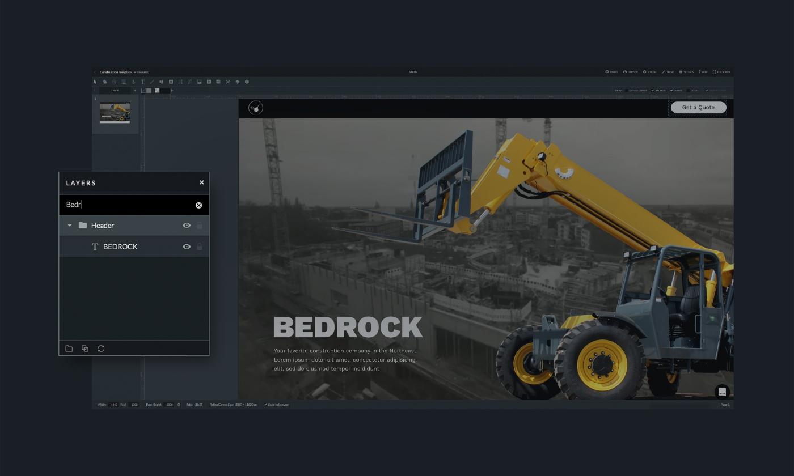Select the arrow pointer tool in the toolbar
The image size is (794, 476).
(x=95, y=82)
